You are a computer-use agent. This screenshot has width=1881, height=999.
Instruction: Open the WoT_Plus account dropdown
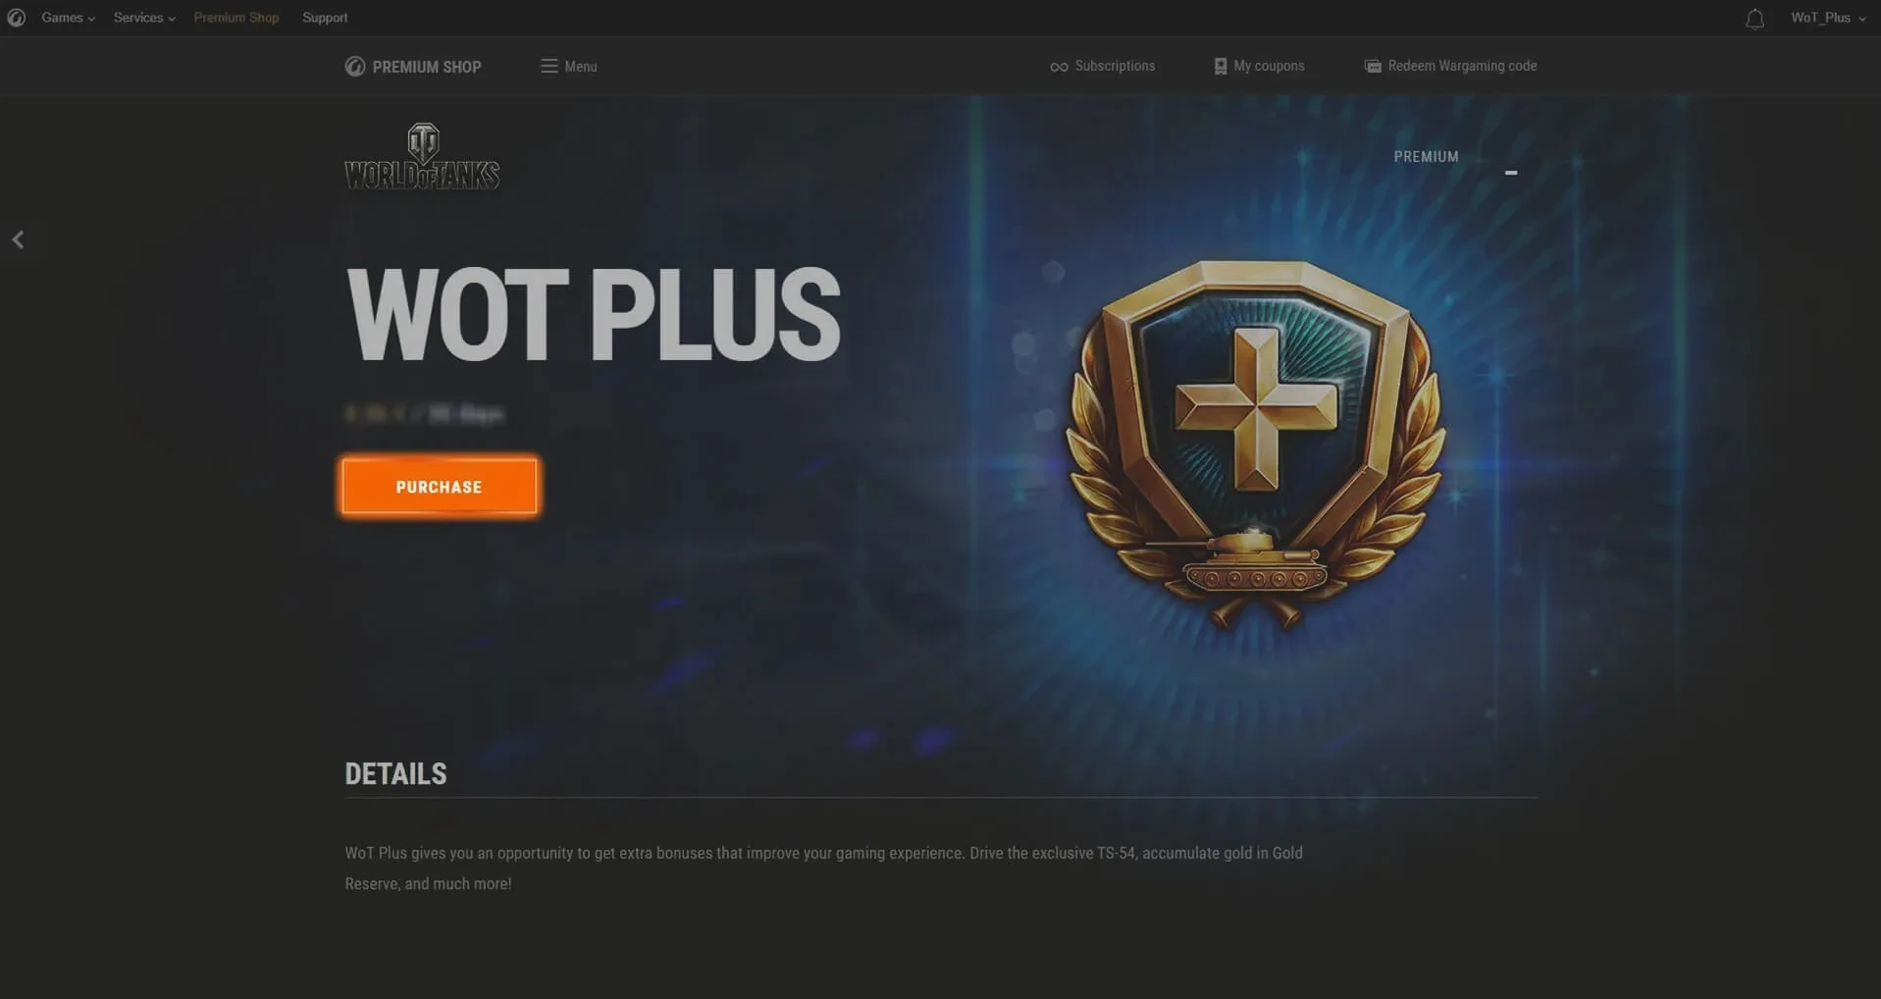(1828, 18)
